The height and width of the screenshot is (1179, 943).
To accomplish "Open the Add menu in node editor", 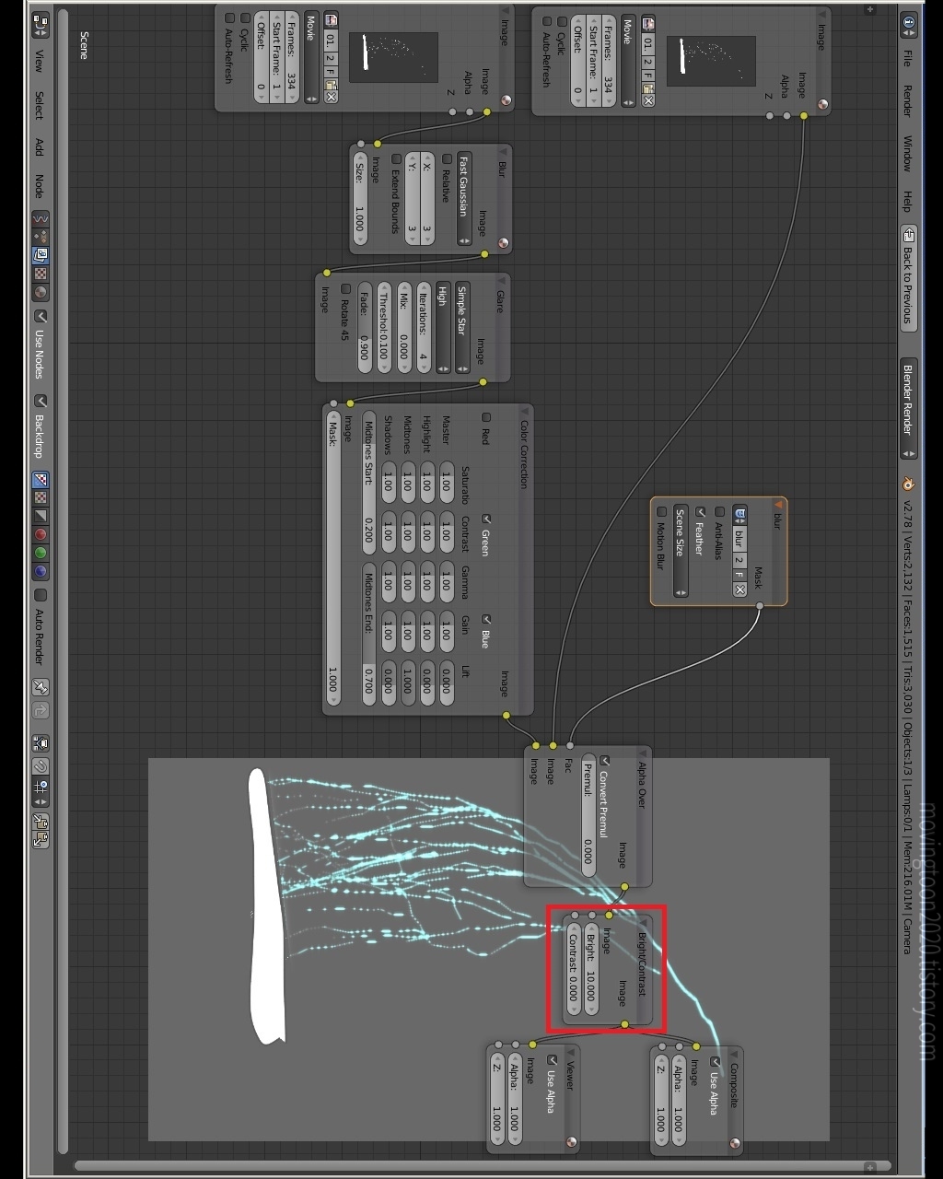I will 40,146.
